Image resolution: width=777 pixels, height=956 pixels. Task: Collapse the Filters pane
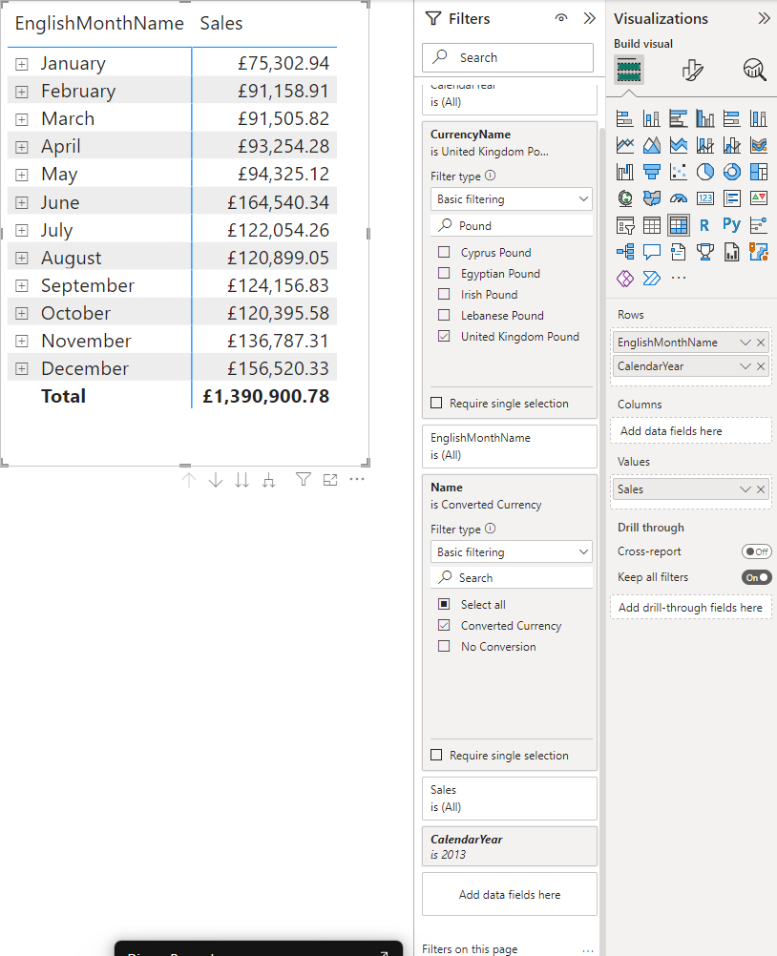[589, 17]
